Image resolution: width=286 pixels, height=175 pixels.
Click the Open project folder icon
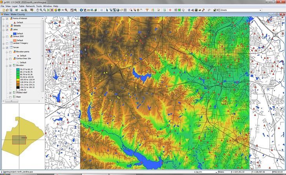pos(6,10)
